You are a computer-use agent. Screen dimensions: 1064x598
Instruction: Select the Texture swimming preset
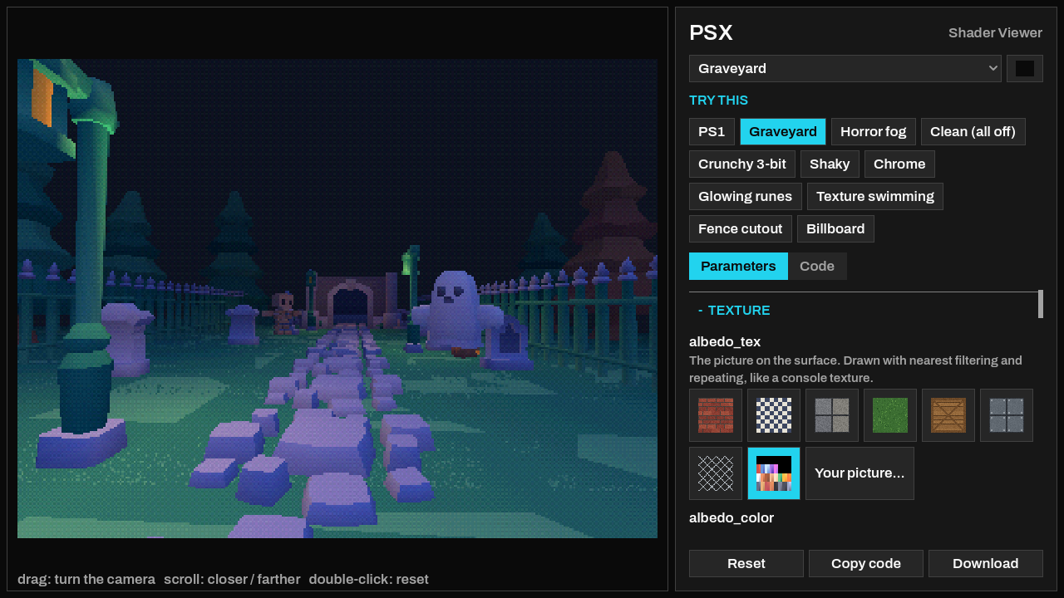[x=875, y=196]
